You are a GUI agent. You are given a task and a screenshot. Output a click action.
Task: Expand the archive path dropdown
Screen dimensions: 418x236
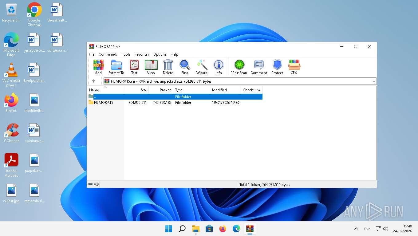[374, 81]
